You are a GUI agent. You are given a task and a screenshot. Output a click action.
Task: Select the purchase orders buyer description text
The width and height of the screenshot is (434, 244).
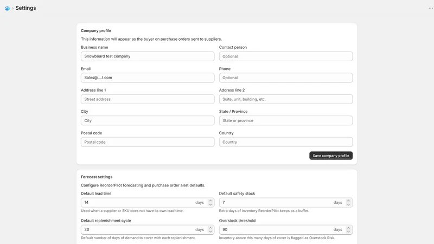[151, 39]
